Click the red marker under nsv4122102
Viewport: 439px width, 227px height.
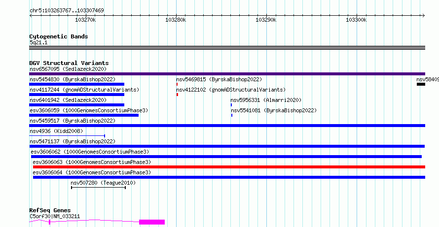[177, 95]
